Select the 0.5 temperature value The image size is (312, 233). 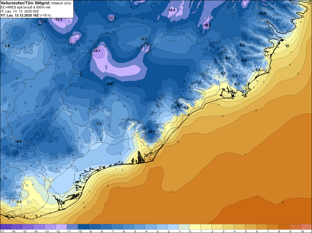click(19, 202)
